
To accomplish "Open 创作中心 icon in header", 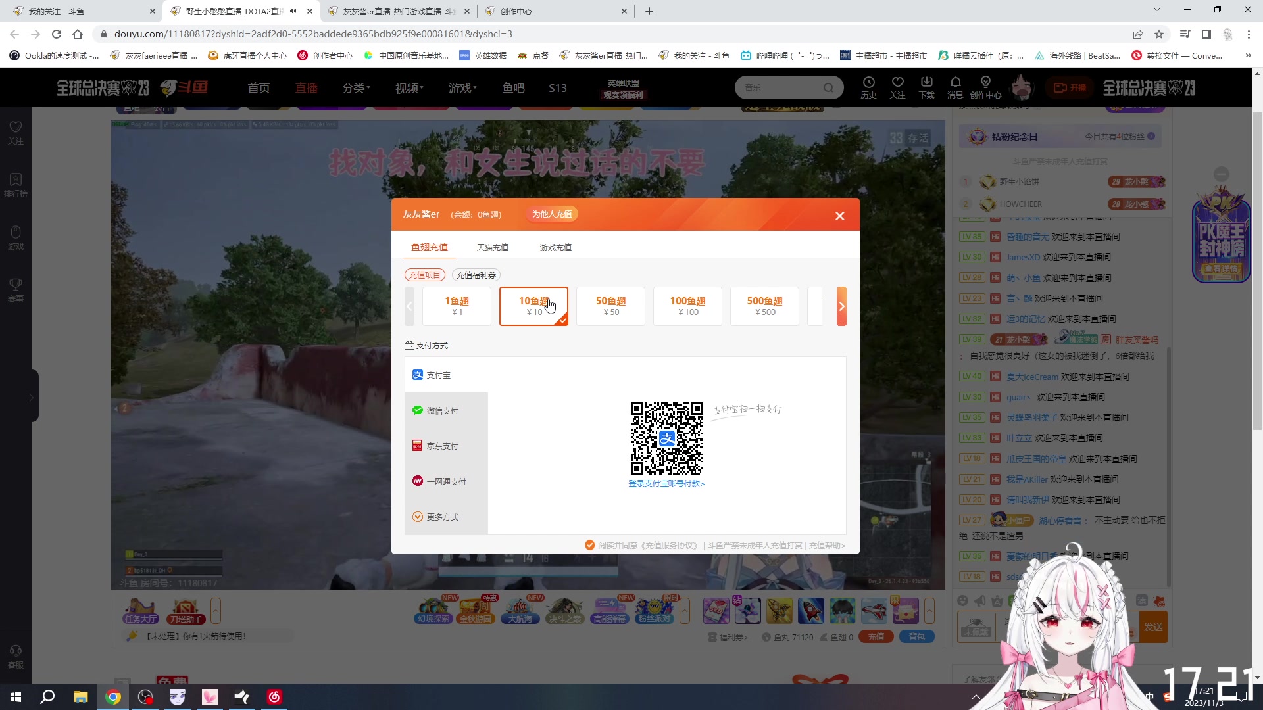I will click(x=985, y=87).
